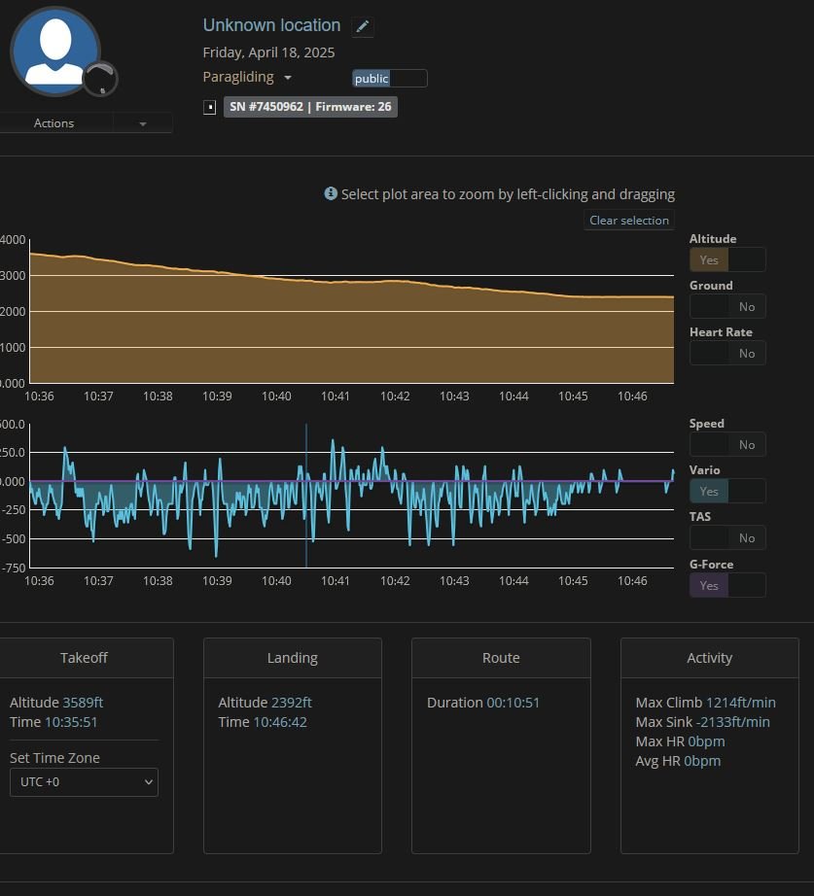Enable the Heart Rate plot toggle

pyautogui.click(x=727, y=353)
